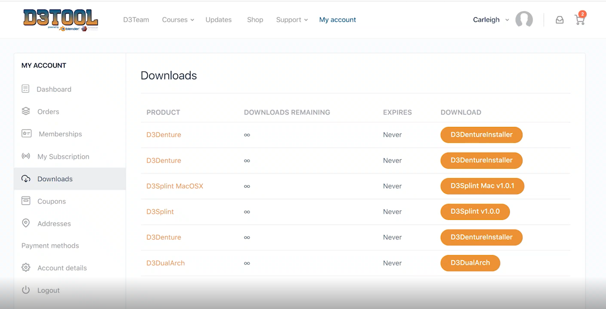Download D3Splint Mac v1.0.1

[x=482, y=186]
